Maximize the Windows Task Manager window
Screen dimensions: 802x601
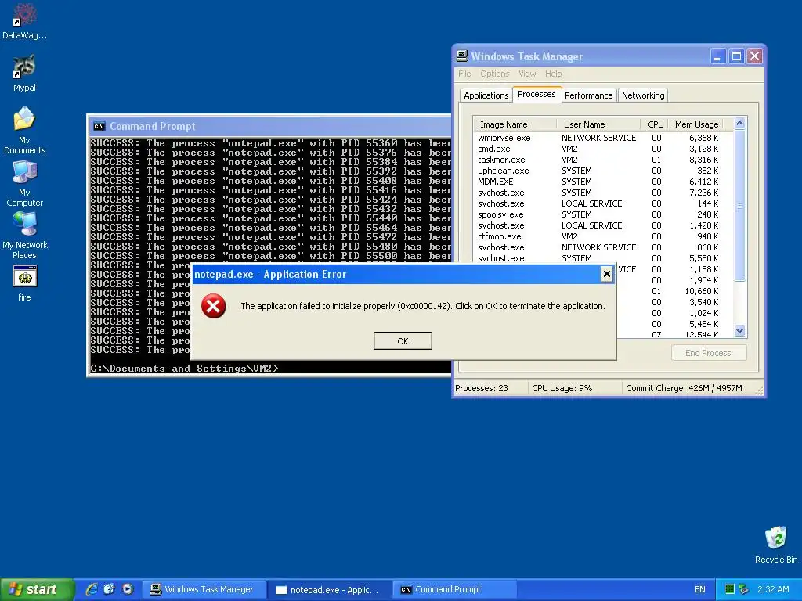pyautogui.click(x=736, y=56)
